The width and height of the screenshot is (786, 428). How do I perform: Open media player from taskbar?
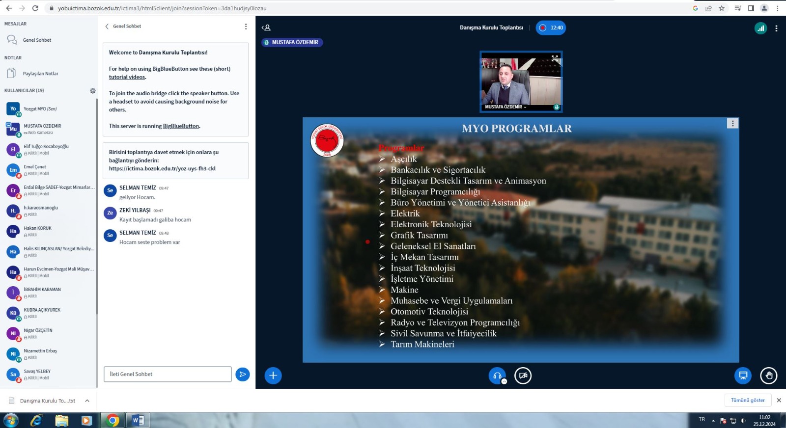86,420
